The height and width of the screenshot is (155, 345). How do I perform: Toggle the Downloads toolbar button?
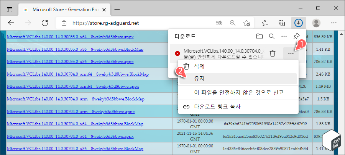(x=299, y=23)
